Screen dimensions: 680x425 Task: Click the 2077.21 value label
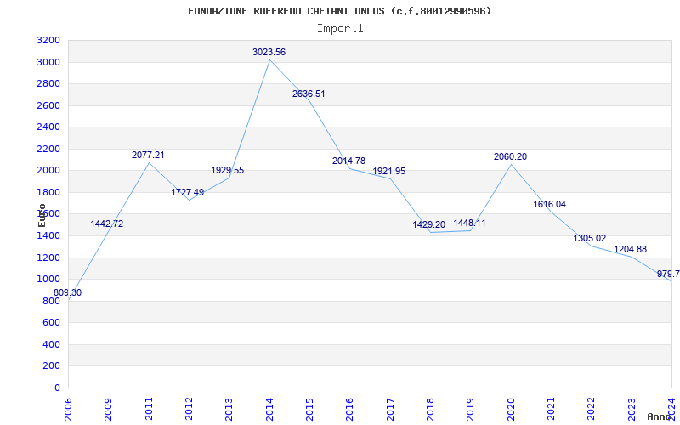coord(148,155)
